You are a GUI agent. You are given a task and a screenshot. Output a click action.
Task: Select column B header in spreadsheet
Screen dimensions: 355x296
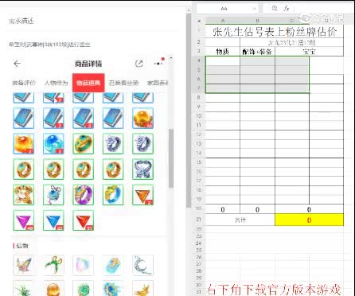click(257, 21)
